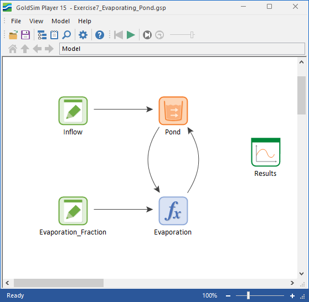Click the step-forward simulation button
Viewport: 309px width, 302px height.
147,35
